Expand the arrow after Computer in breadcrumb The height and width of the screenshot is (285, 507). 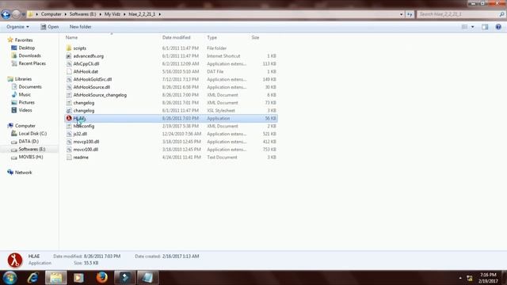point(66,14)
